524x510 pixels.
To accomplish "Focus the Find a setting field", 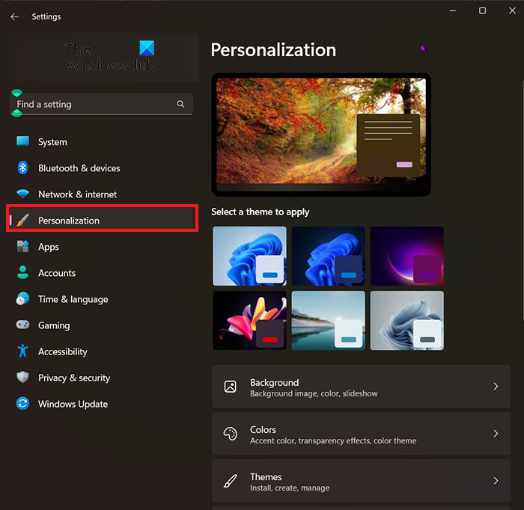I will [101, 104].
